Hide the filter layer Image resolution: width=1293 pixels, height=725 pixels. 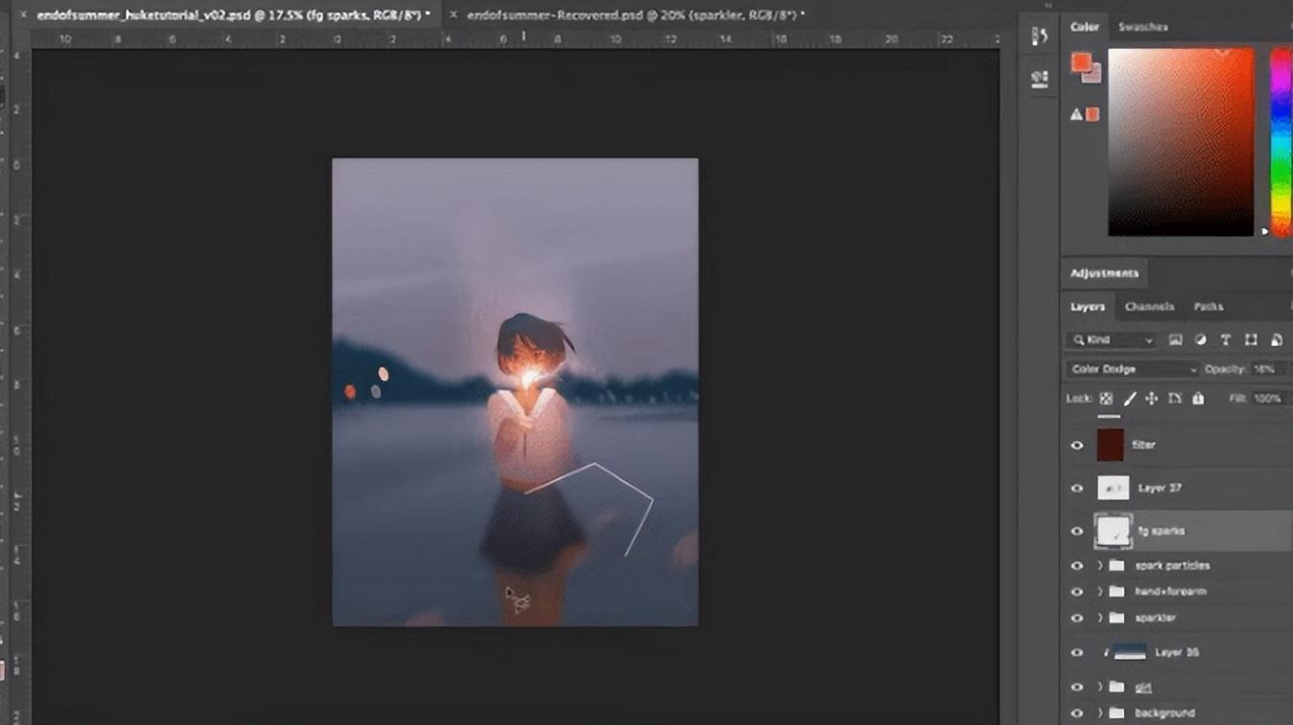pyautogui.click(x=1077, y=445)
